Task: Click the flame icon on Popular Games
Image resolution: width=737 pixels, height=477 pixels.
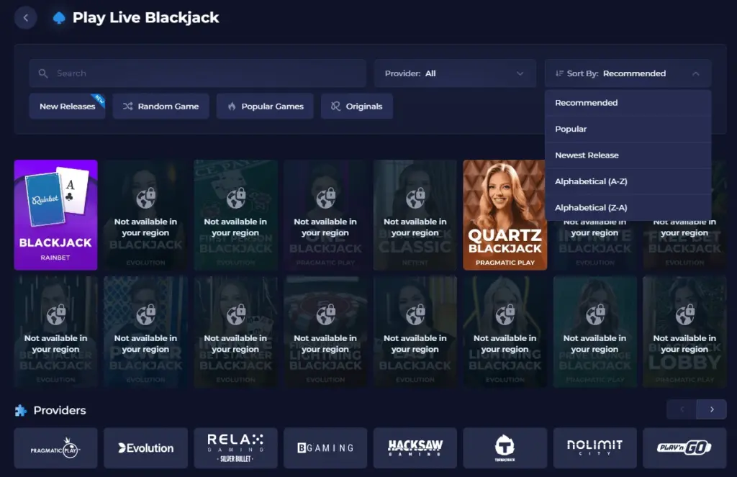Action: (x=232, y=106)
